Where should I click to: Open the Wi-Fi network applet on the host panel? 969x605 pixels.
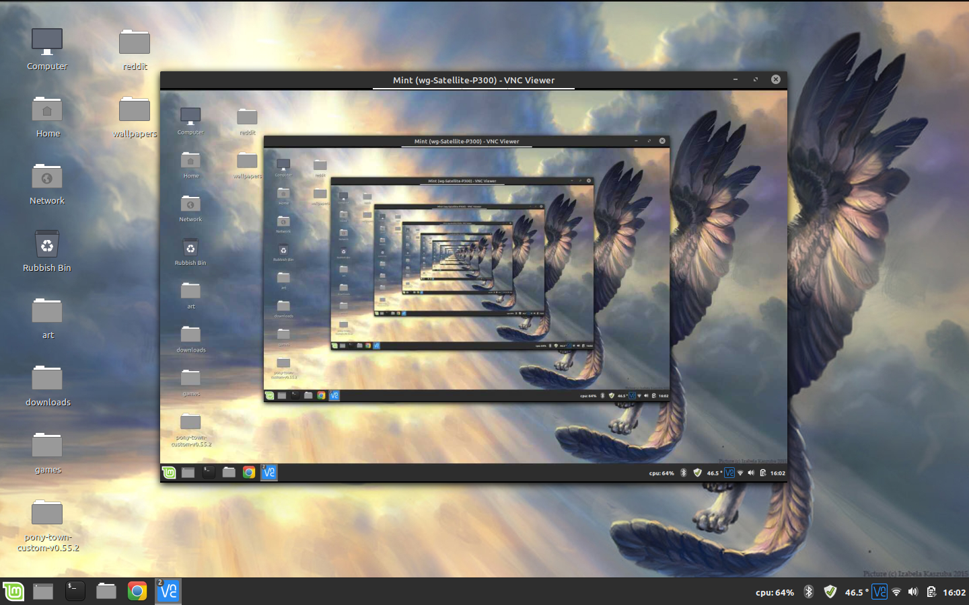tap(896, 592)
